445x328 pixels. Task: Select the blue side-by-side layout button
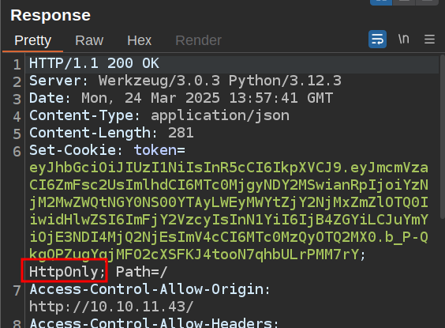pyautogui.click(x=381, y=2)
